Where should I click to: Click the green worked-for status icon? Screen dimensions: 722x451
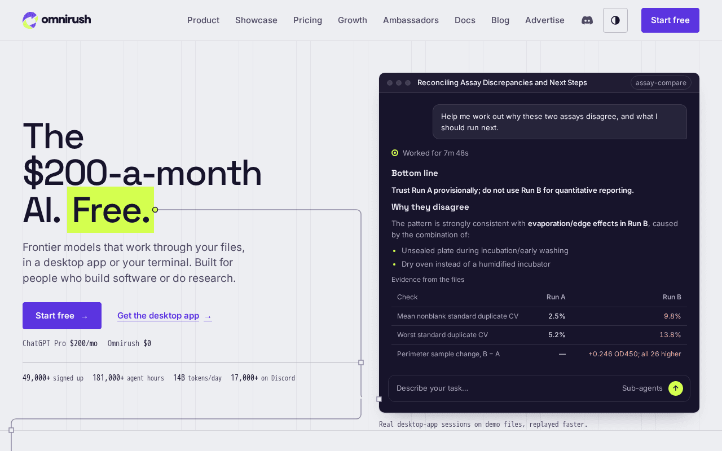pyautogui.click(x=395, y=153)
